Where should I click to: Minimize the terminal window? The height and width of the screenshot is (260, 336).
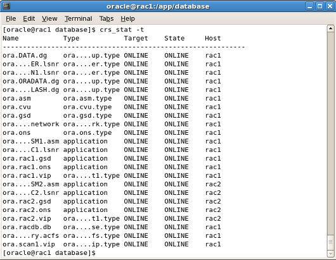coord(309,6)
